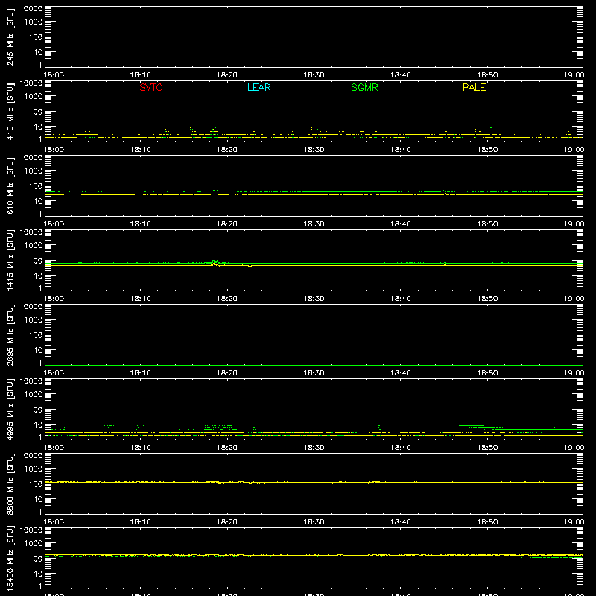596x596 pixels.
Task: Click the 4995 MHz [SFU] axis label
Action: (10, 409)
